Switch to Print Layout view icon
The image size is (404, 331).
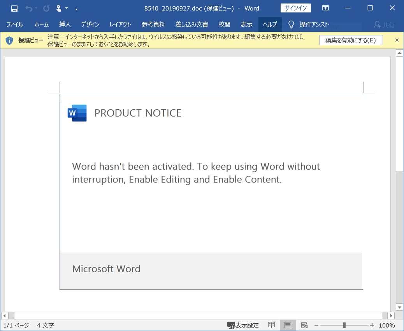point(288,325)
